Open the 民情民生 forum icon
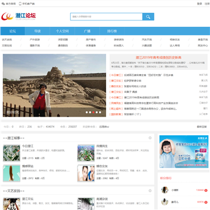 tap(86, 153)
